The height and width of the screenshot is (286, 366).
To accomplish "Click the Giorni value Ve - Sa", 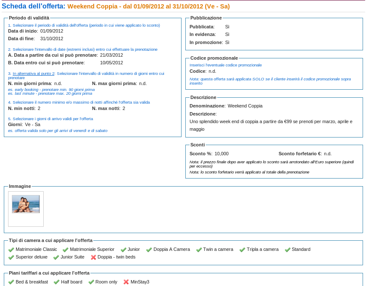I will coord(33,124).
